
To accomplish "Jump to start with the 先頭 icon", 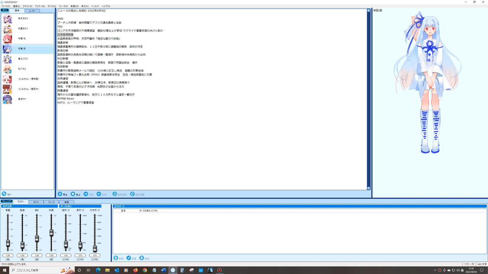I will click(x=86, y=194).
